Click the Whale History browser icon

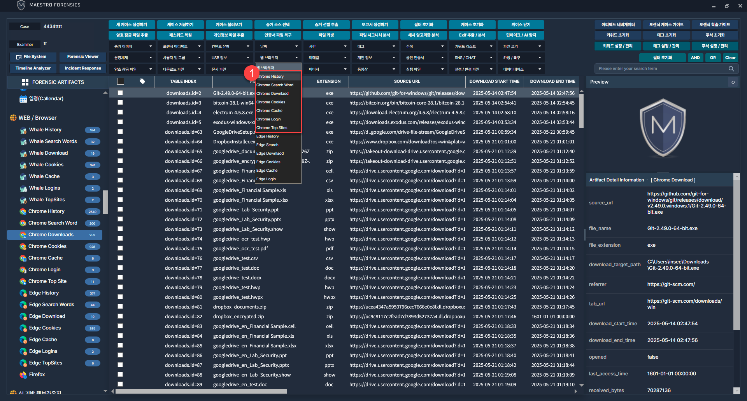[x=23, y=130]
